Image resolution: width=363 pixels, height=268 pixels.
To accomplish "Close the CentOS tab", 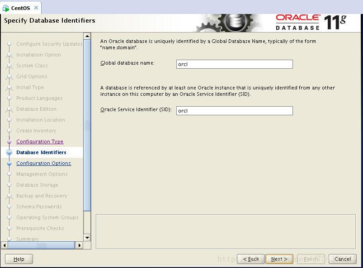I will click(x=36, y=8).
